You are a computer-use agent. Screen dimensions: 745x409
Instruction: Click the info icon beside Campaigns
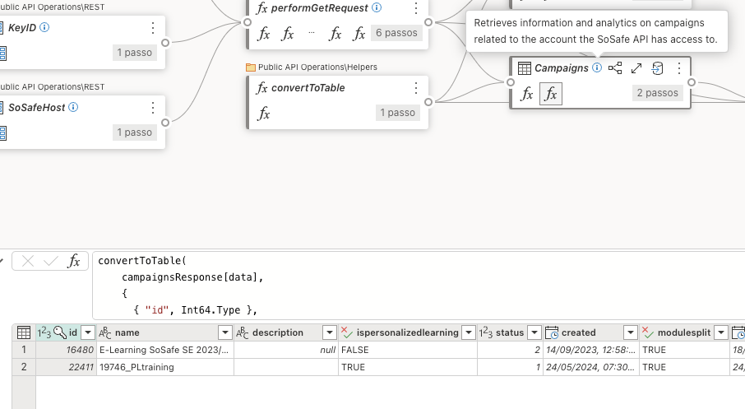(x=596, y=68)
